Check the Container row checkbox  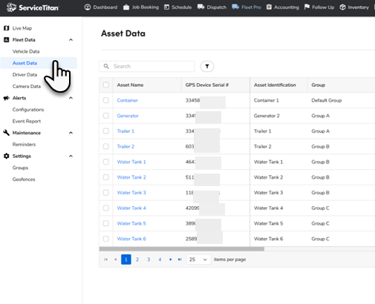click(106, 100)
